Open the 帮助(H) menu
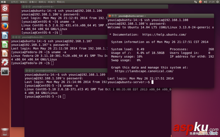The width and height of the screenshot is (220, 137). coord(61,2)
